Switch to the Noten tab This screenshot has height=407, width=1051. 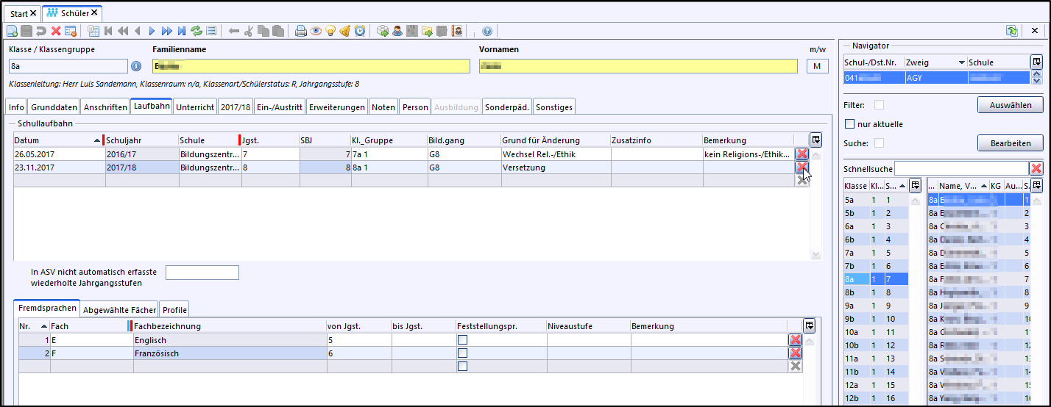click(x=383, y=107)
